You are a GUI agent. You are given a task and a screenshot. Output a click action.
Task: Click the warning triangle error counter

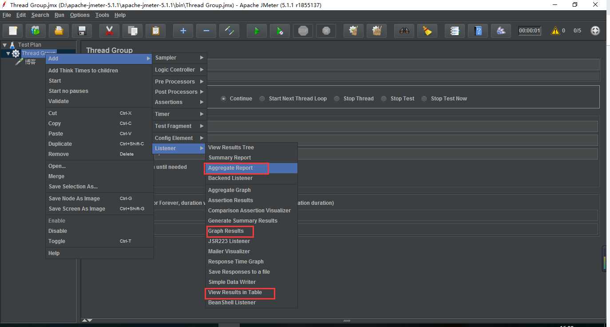coord(555,31)
